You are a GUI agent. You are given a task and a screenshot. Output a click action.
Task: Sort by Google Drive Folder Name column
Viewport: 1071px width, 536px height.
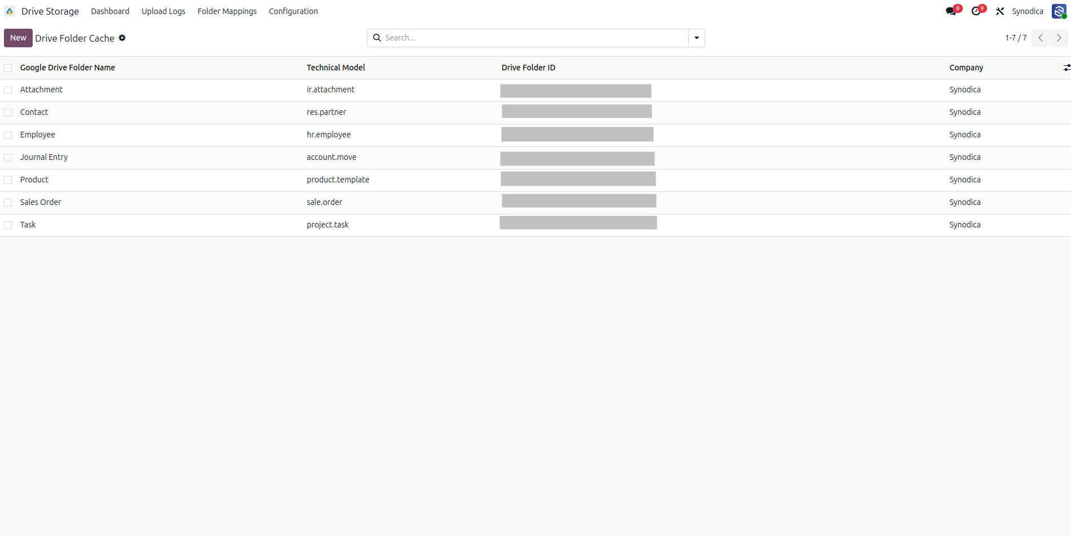(68, 68)
